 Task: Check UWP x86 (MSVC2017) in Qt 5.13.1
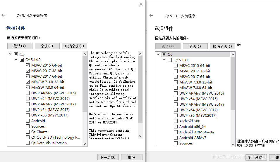click(x=176, y=116)
